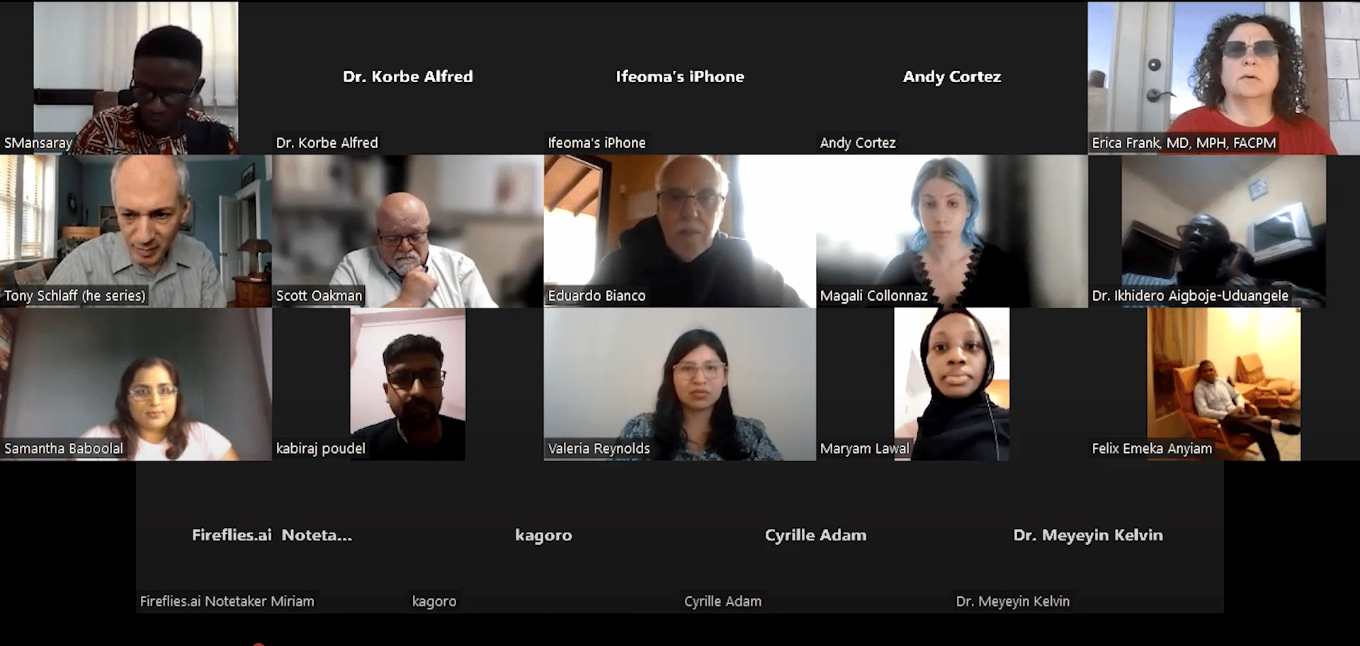
Task: Click Dr. Ikhidero Aigboje-Uduangele's video
Action: 1224,231
